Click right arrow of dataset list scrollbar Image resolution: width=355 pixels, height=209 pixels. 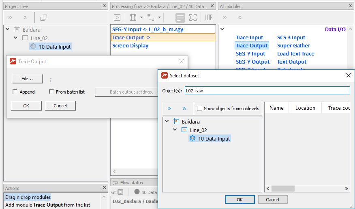point(346,188)
